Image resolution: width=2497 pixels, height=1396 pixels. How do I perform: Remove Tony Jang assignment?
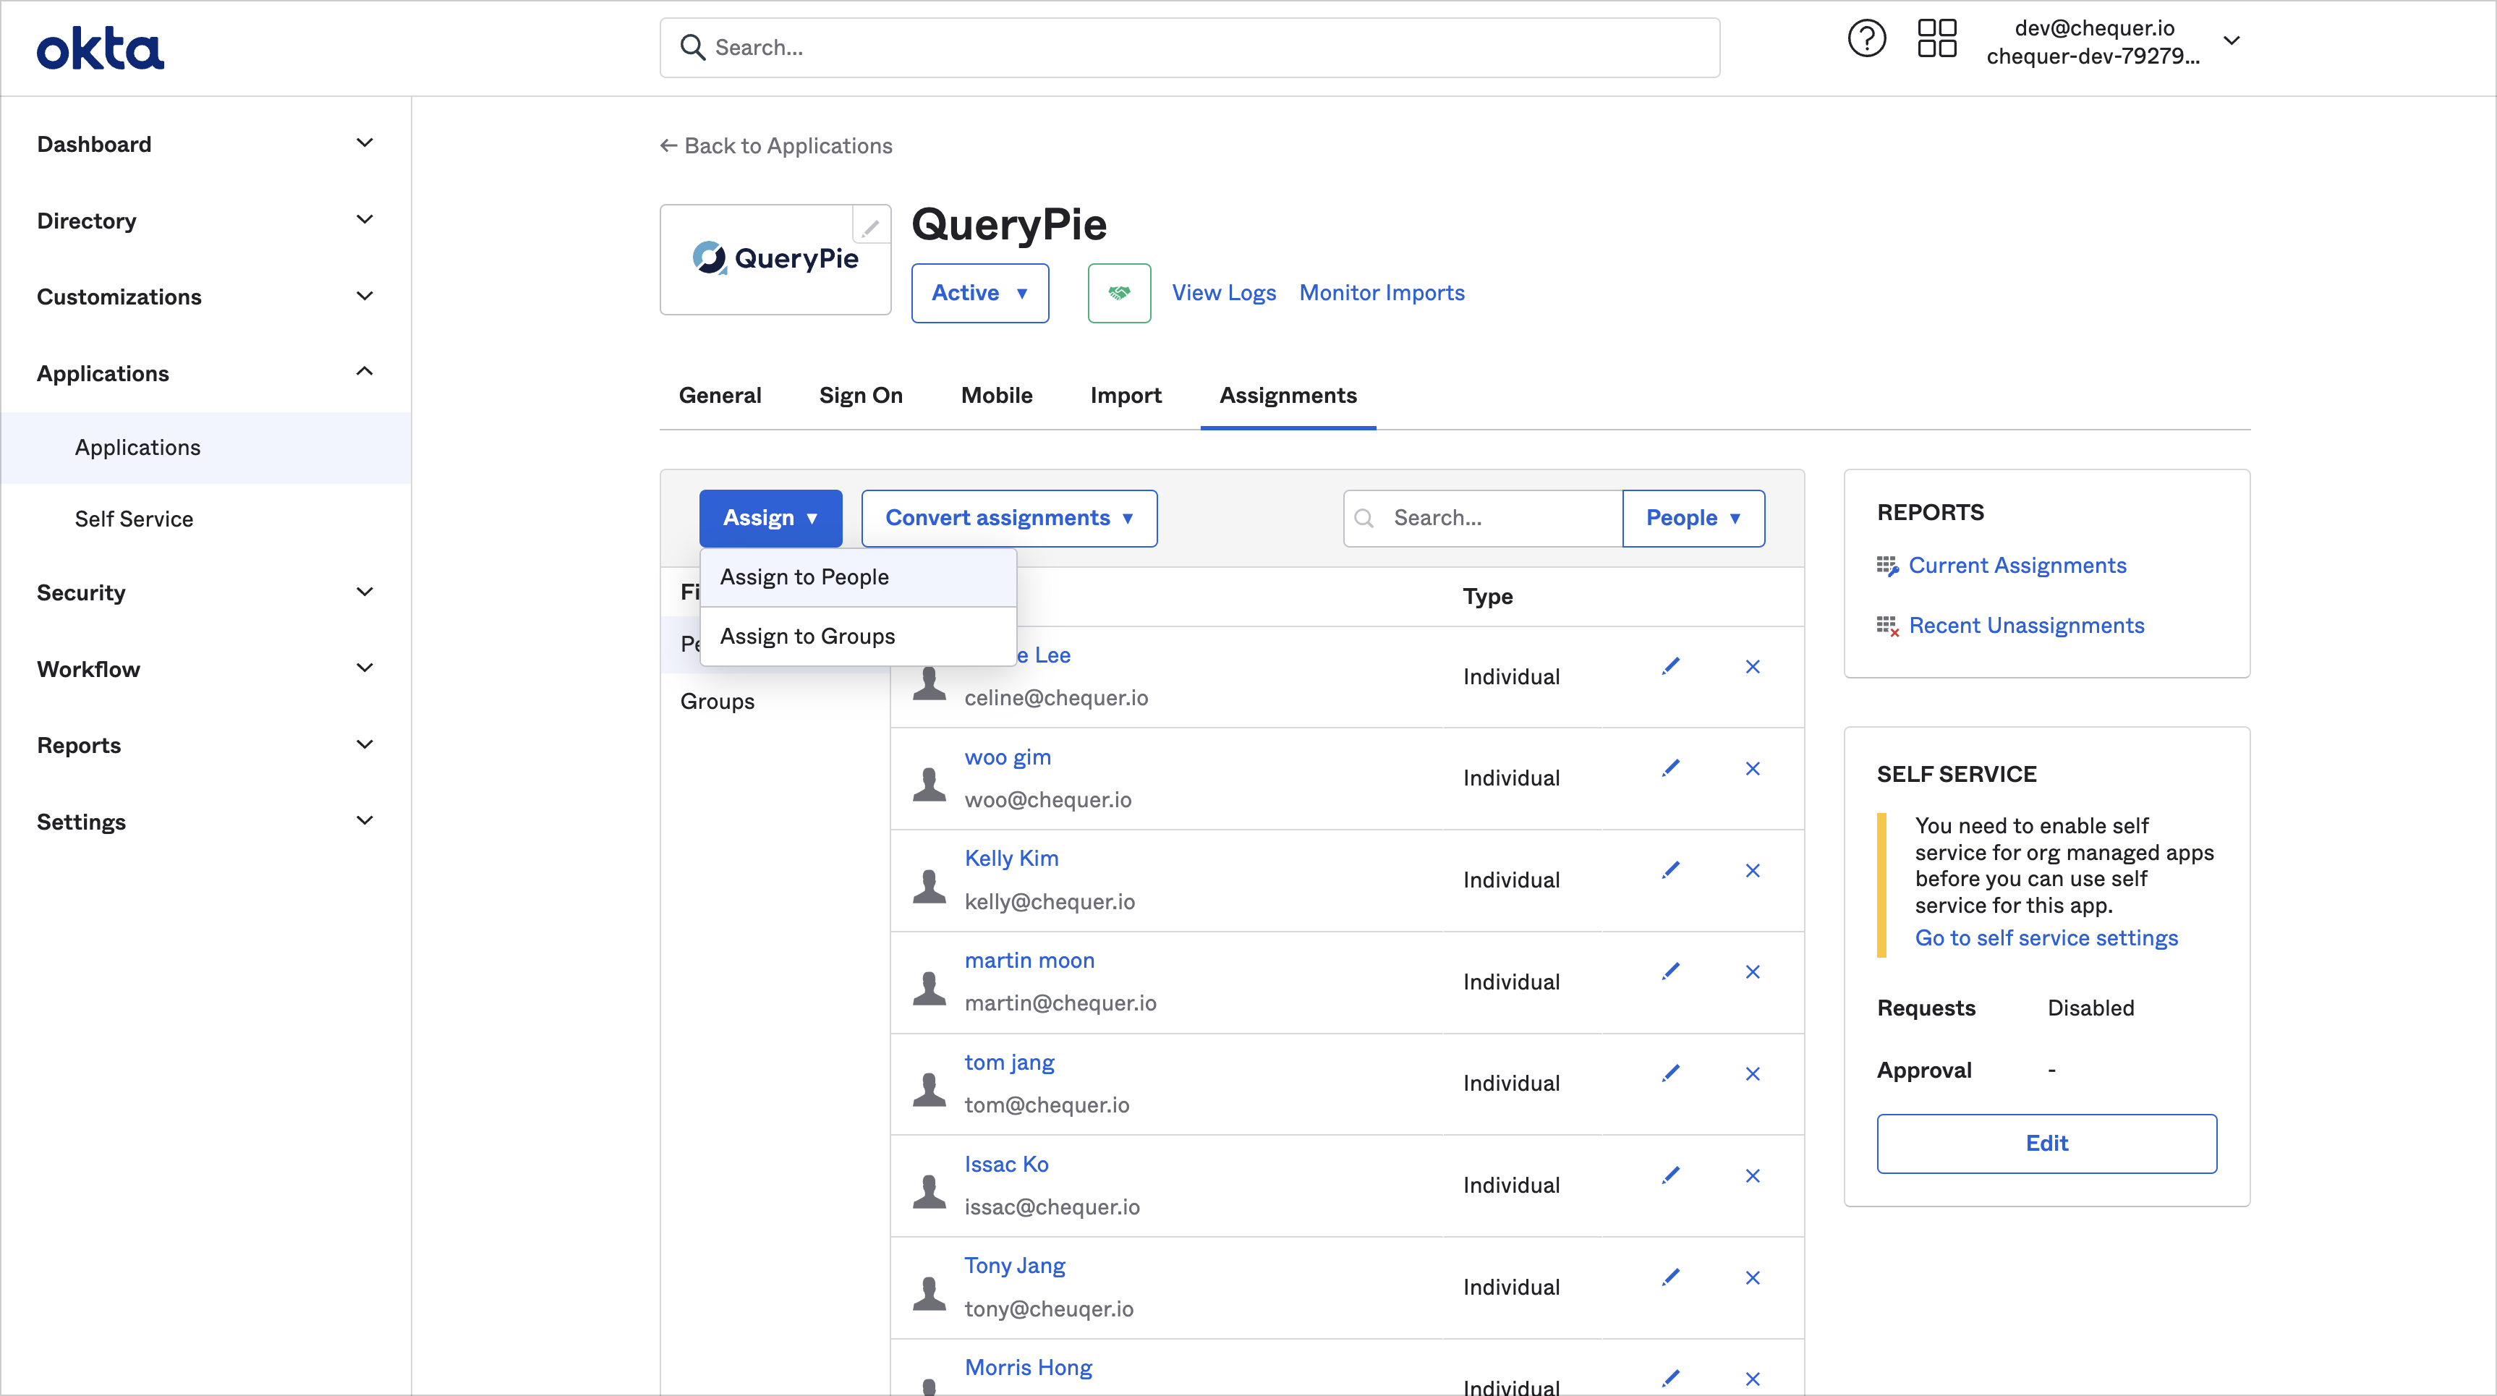click(1753, 1277)
